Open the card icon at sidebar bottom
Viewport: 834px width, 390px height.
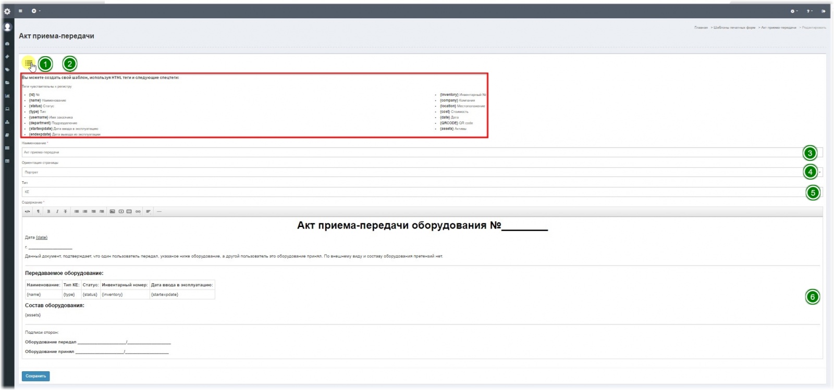7,161
